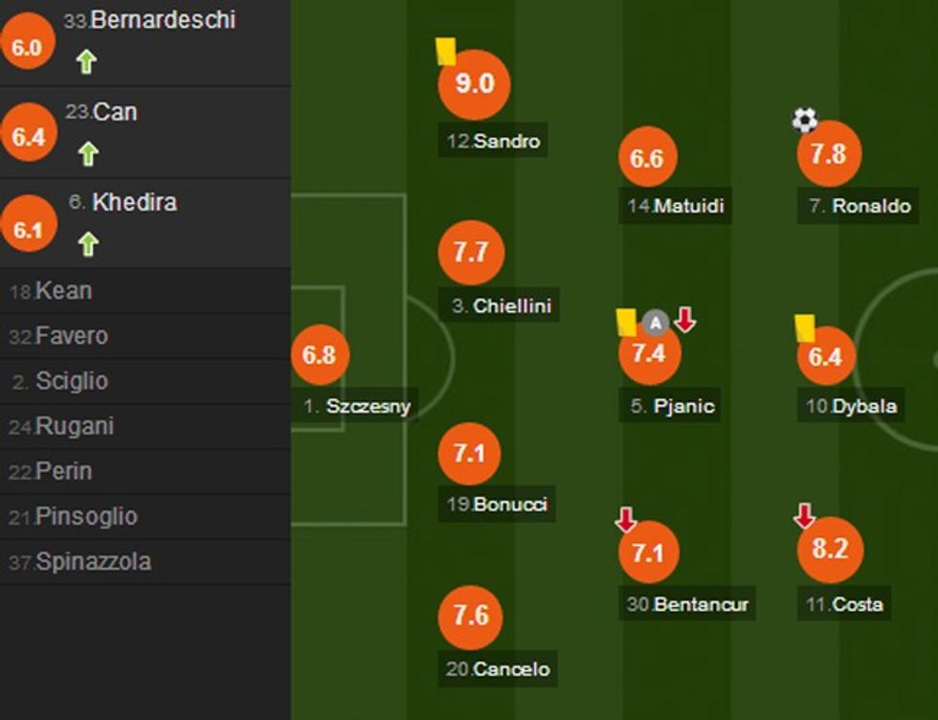This screenshot has height=720, width=938.
Task: Click the red substitution arrow above Costa
Action: [804, 516]
